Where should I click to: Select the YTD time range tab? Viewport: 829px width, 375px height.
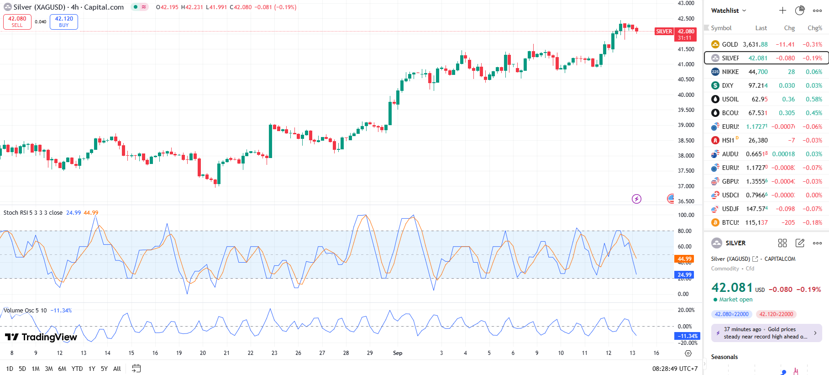coord(77,369)
